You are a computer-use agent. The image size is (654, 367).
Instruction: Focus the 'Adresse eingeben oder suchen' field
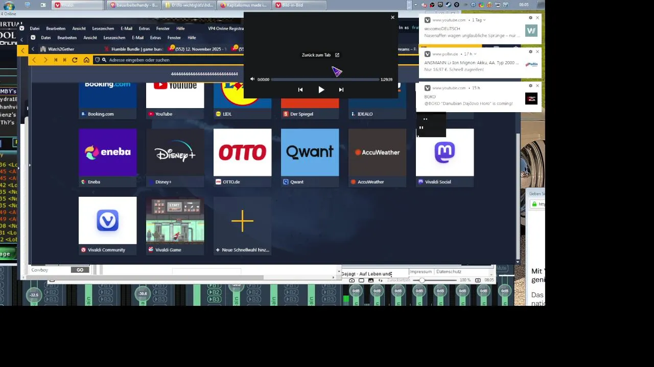tap(174, 60)
